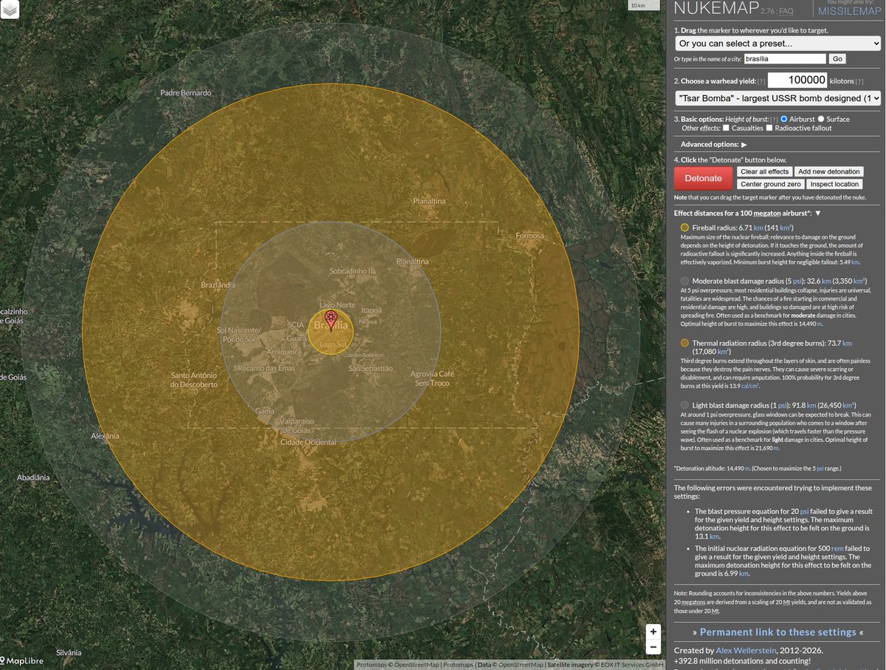Click the km link in Fireball radius 6.71 km
This screenshot has height=670, width=886.
tap(759, 228)
